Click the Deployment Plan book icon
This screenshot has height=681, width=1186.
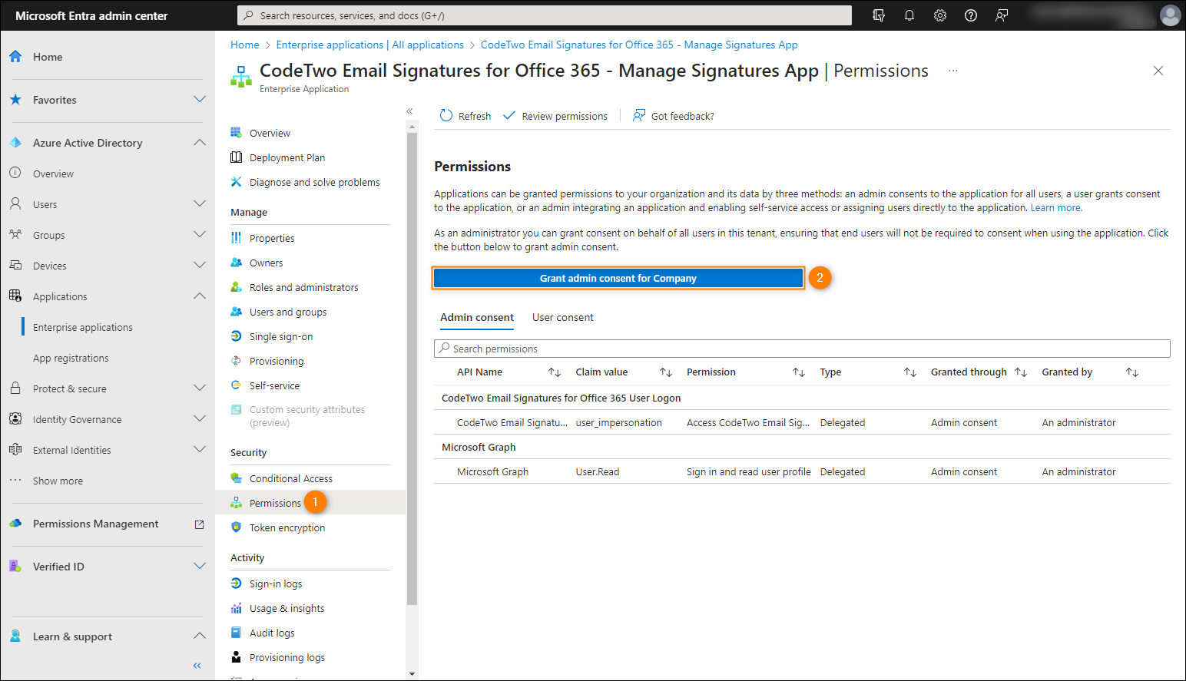click(x=237, y=157)
